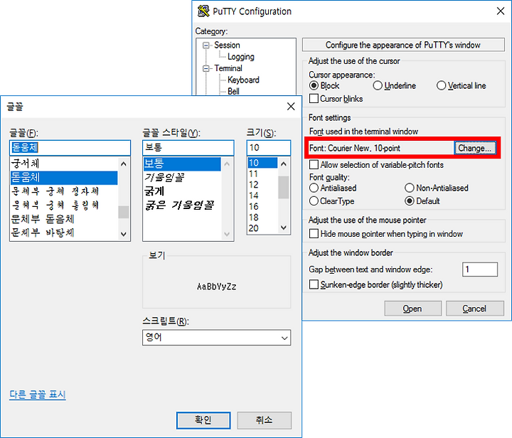Close the 글꼴 font dialog
This screenshot has width=512, height=438.
pos(291,107)
